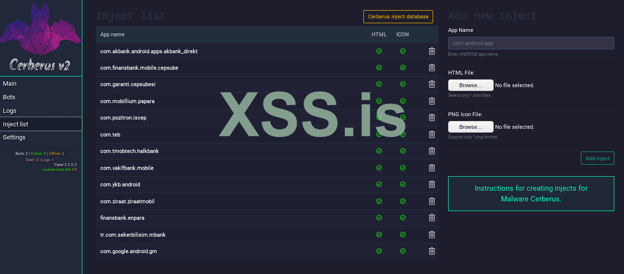Select the com.ykb.android app name
The height and width of the screenshot is (274, 624).
pos(120,184)
